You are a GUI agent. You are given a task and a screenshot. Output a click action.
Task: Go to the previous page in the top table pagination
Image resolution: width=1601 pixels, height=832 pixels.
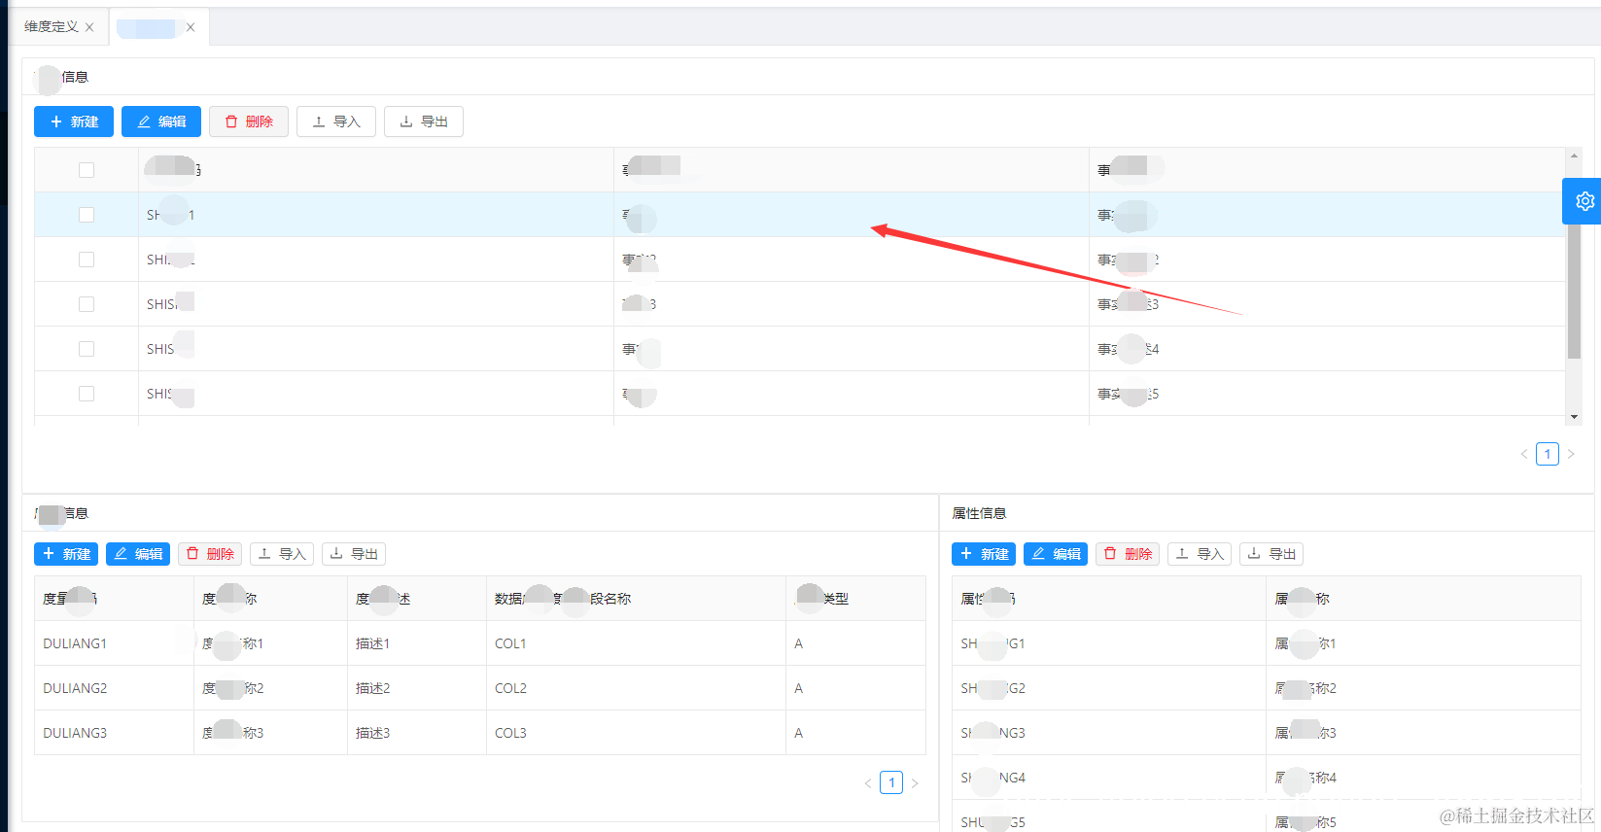click(1524, 454)
